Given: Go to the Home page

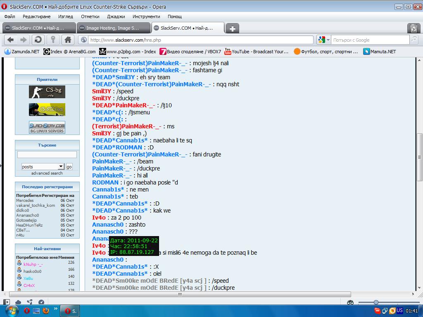Looking at the screenshot, I should click(x=68, y=40).
